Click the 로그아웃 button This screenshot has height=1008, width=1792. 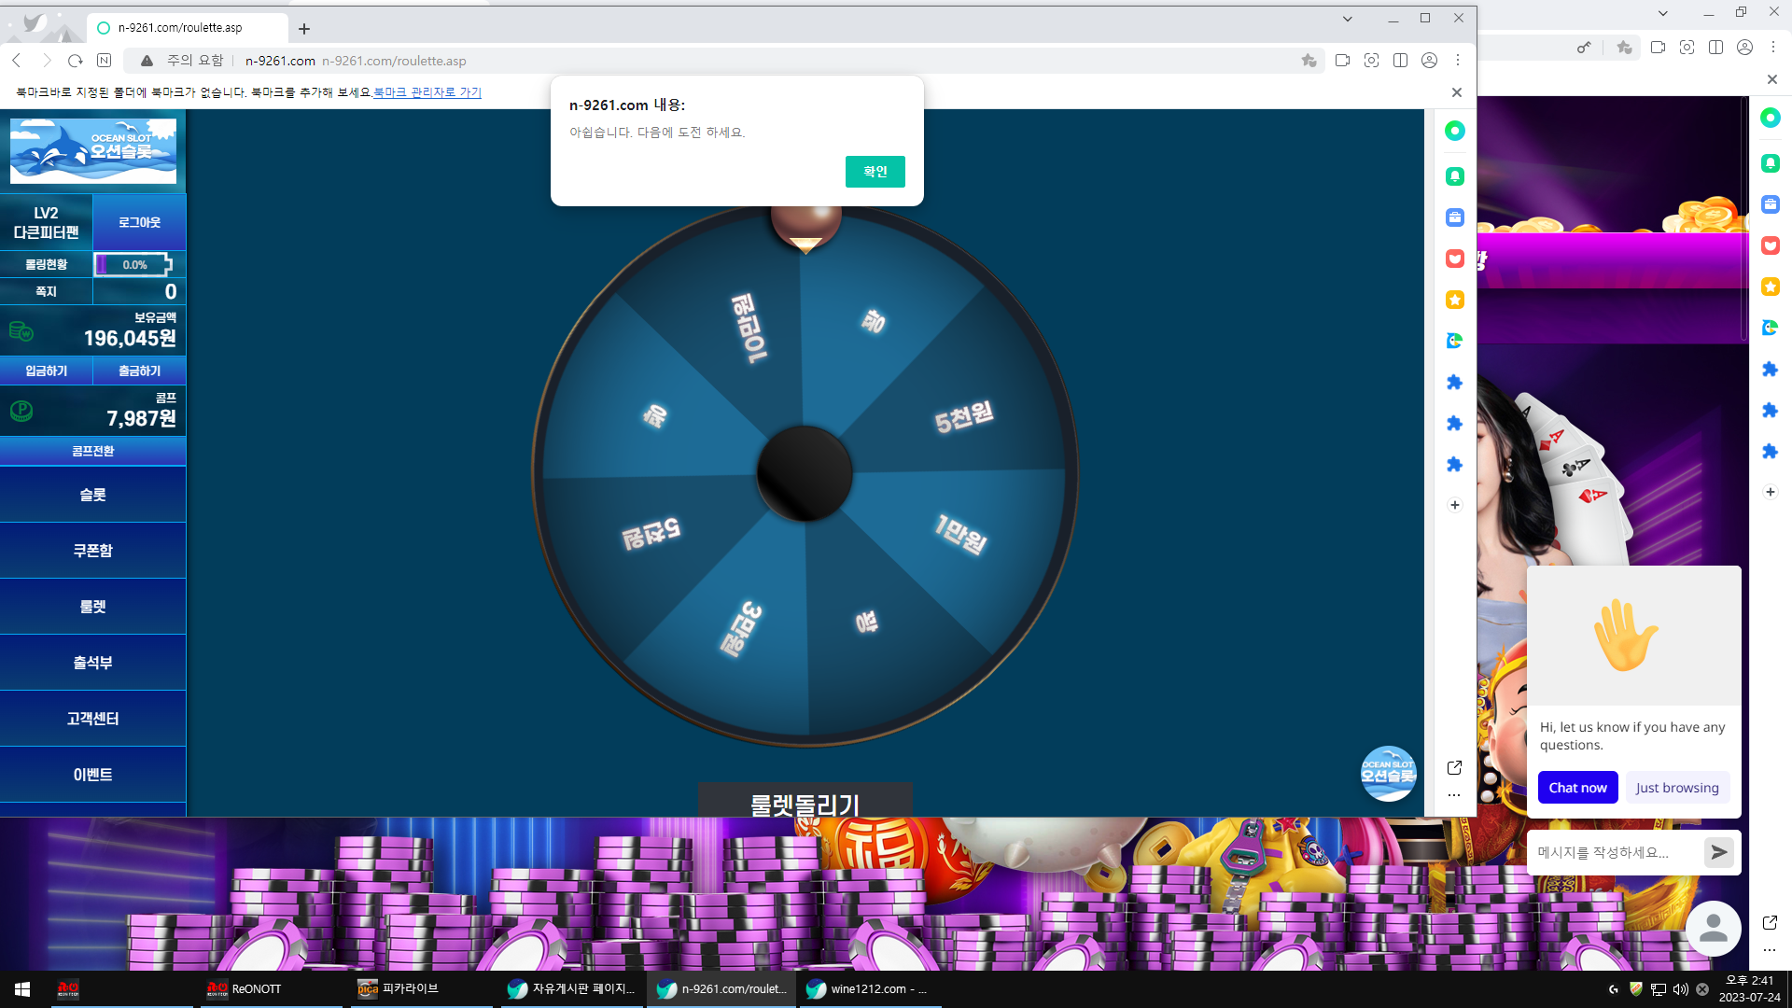pyautogui.click(x=139, y=222)
